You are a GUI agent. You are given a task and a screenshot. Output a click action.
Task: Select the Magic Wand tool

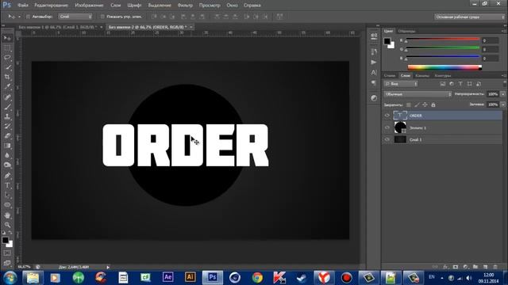pos(7,67)
